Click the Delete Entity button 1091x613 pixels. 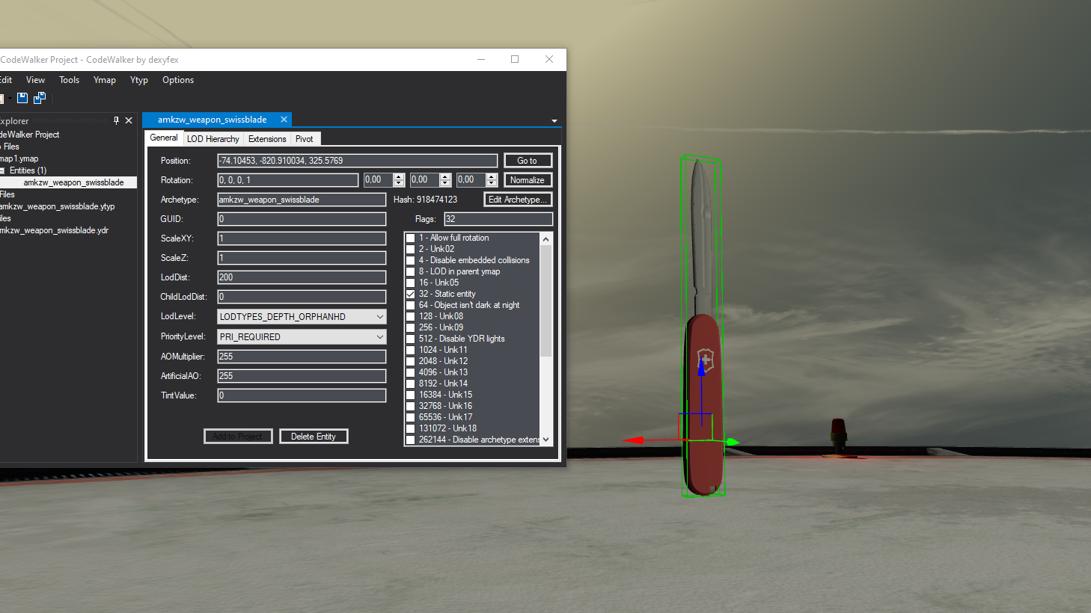pos(314,437)
